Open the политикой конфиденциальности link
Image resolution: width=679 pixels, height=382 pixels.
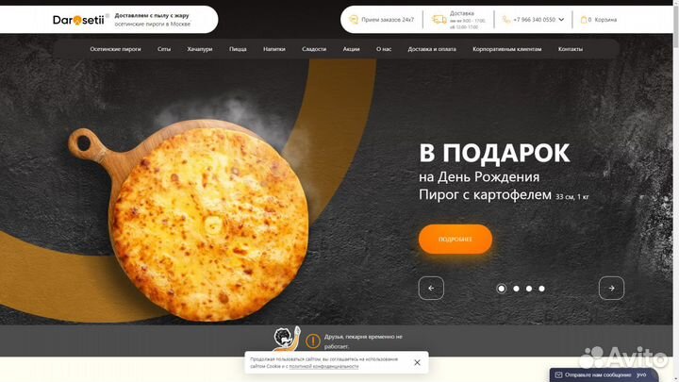tap(323, 366)
